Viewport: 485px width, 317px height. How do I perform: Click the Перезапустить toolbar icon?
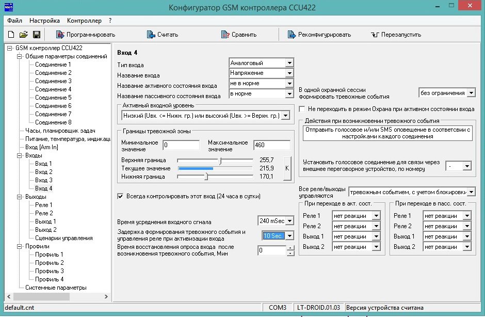click(375, 35)
